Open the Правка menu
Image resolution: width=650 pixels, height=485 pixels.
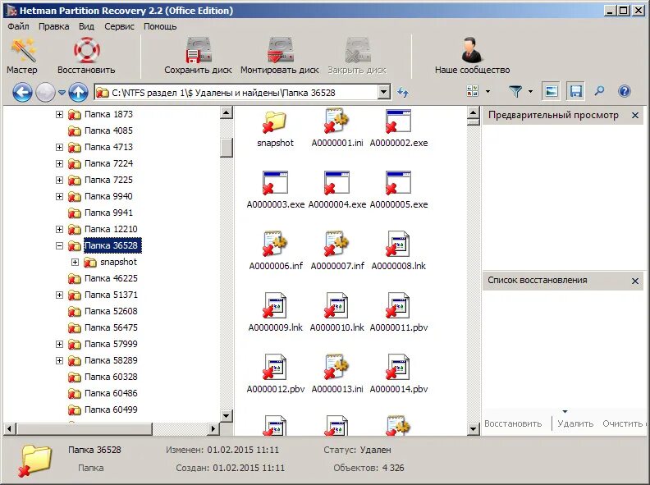click(x=54, y=26)
